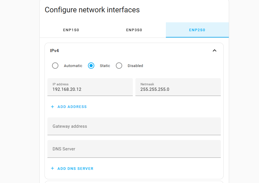Click the 'Automatic' option label text
Screen dimensions: 259x183
[73, 66]
